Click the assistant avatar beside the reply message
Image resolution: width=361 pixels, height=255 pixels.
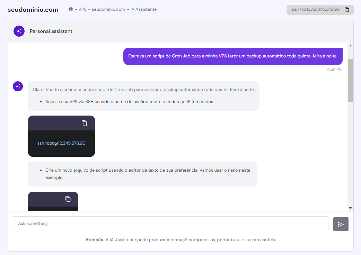(18, 86)
